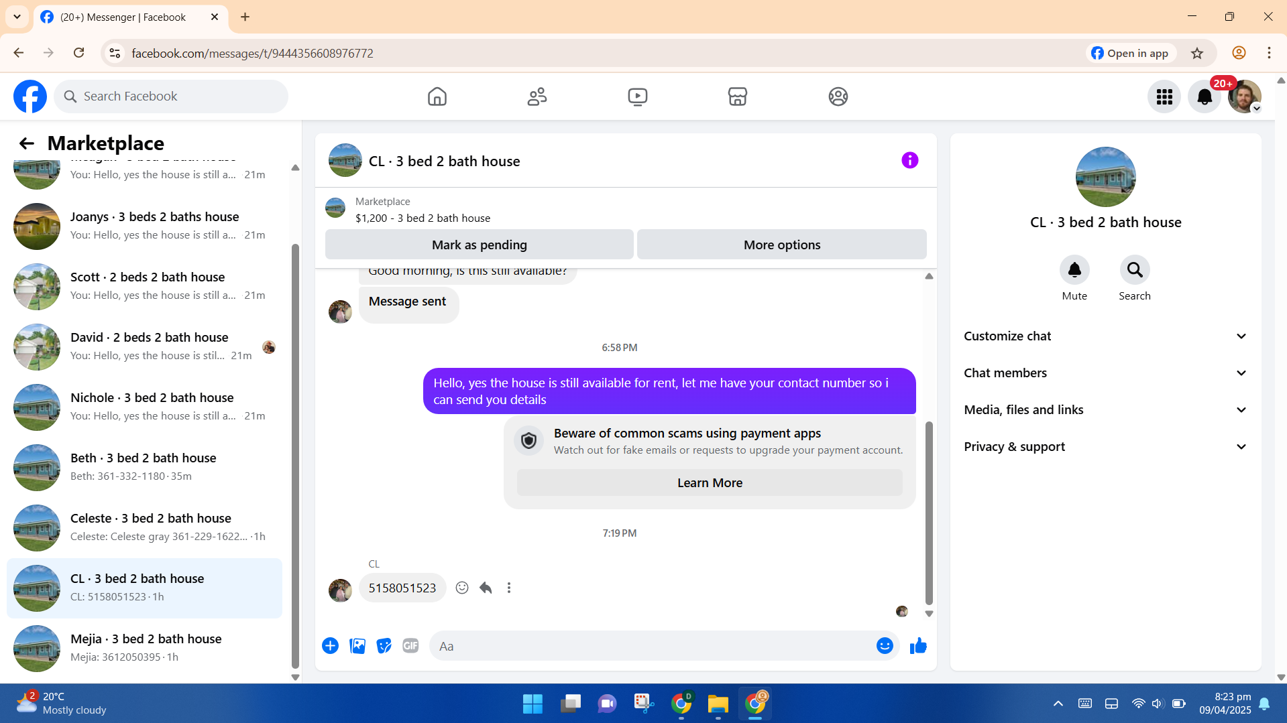Bookmark this page with star icon

click(1197, 53)
